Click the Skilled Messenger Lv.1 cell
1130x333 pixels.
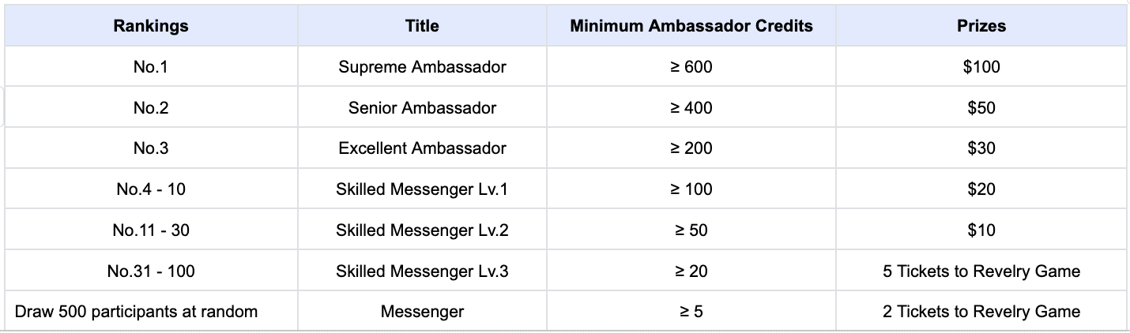pyautogui.click(x=422, y=189)
